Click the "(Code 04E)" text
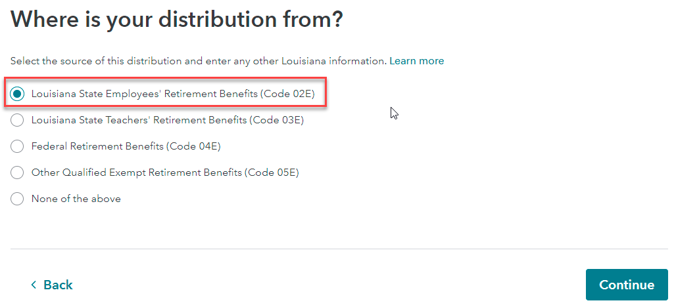 (194, 146)
